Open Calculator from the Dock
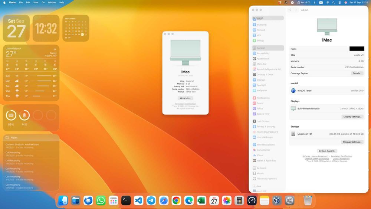 coord(239,201)
